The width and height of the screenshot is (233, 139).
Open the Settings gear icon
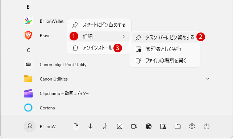(x=192, y=126)
